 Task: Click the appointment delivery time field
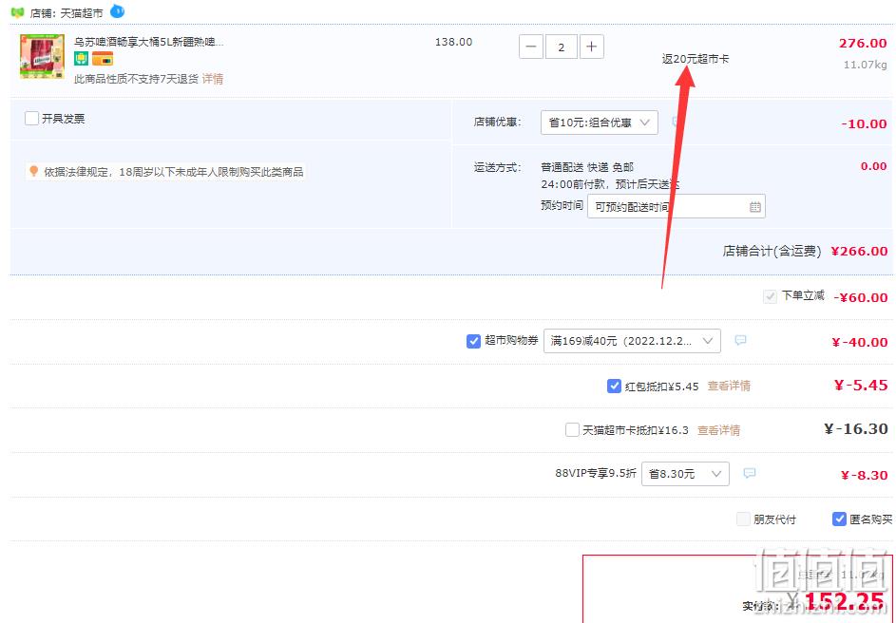point(676,207)
